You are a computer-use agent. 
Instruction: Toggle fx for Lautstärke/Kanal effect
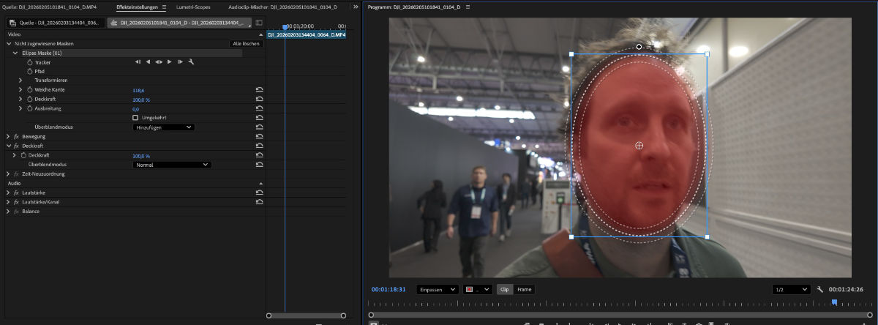(x=16, y=202)
